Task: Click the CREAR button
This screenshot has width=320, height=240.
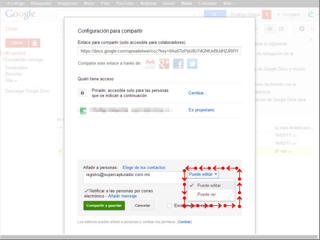Action: [17, 43]
